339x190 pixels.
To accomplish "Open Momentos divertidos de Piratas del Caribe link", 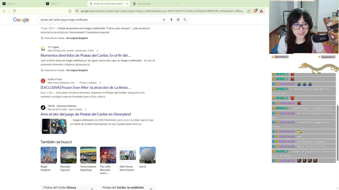I will tap(86, 55).
